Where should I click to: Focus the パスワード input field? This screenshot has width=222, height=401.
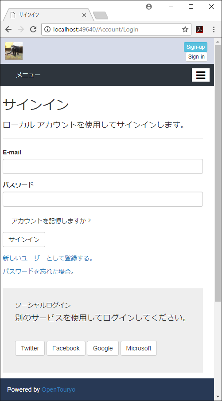103,199
